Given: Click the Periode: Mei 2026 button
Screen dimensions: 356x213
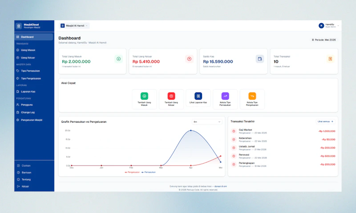Looking at the screenshot, I should coord(324,40).
